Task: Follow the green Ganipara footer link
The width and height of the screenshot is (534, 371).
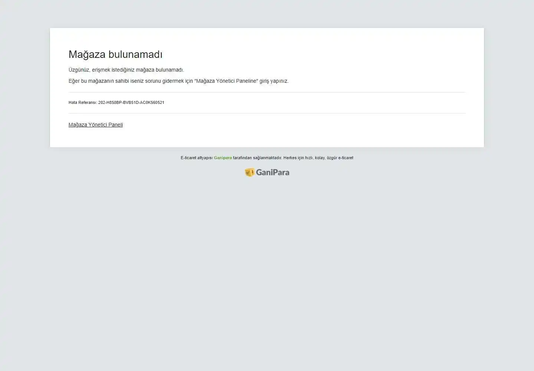Action: pyautogui.click(x=223, y=158)
